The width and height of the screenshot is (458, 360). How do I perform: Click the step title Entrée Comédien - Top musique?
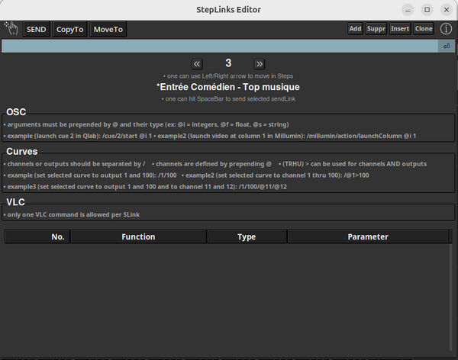(228, 87)
